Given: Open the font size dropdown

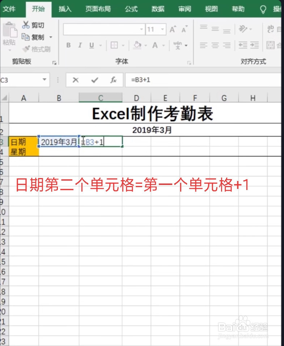Looking at the screenshot, I should [162, 29].
